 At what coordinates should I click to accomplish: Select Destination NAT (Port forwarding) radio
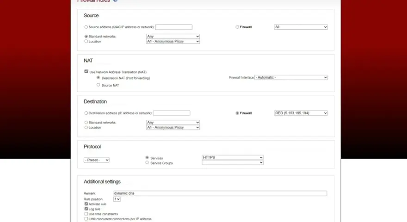[x=98, y=78]
